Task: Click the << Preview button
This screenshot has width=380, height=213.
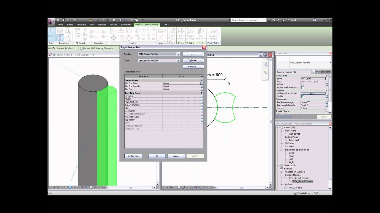Action: 133,156
